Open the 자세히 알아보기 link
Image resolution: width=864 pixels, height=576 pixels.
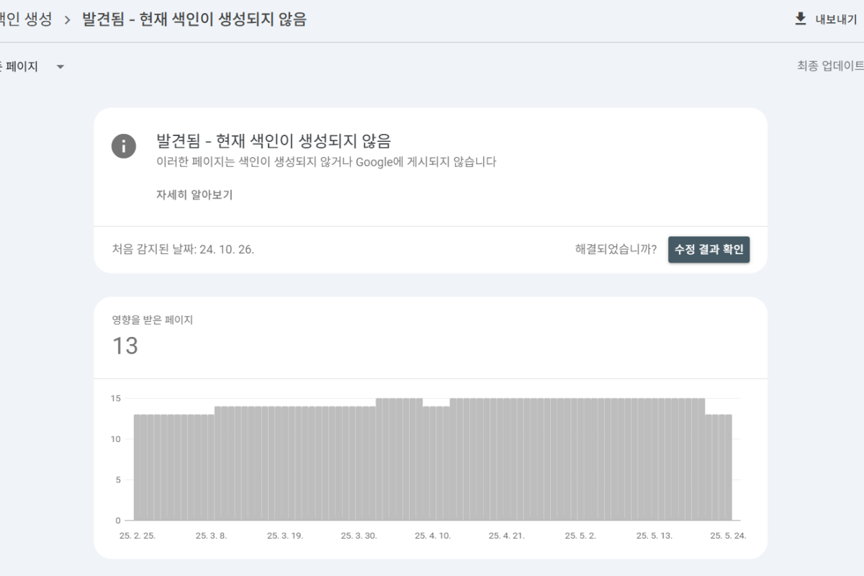[x=194, y=194]
